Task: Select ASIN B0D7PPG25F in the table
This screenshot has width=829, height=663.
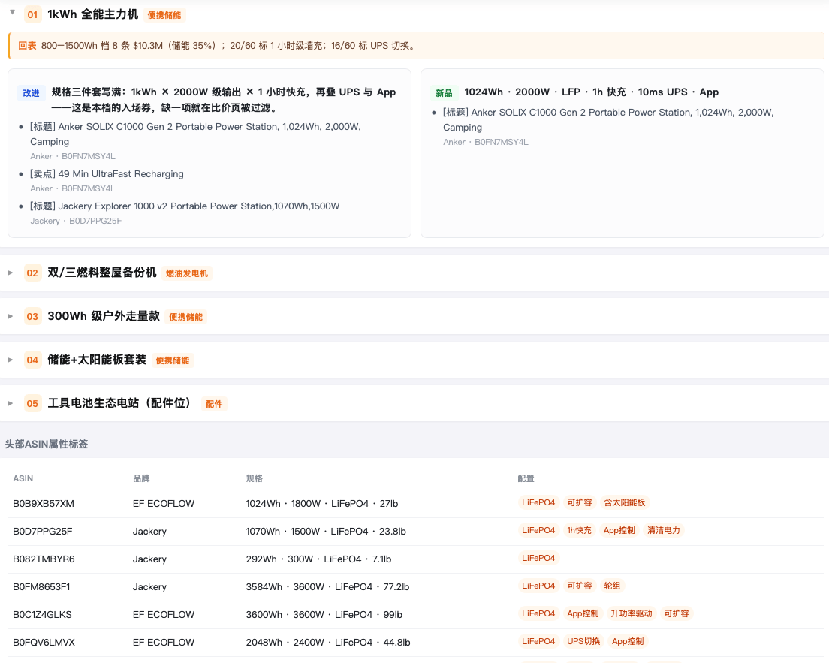Action: pyautogui.click(x=42, y=532)
